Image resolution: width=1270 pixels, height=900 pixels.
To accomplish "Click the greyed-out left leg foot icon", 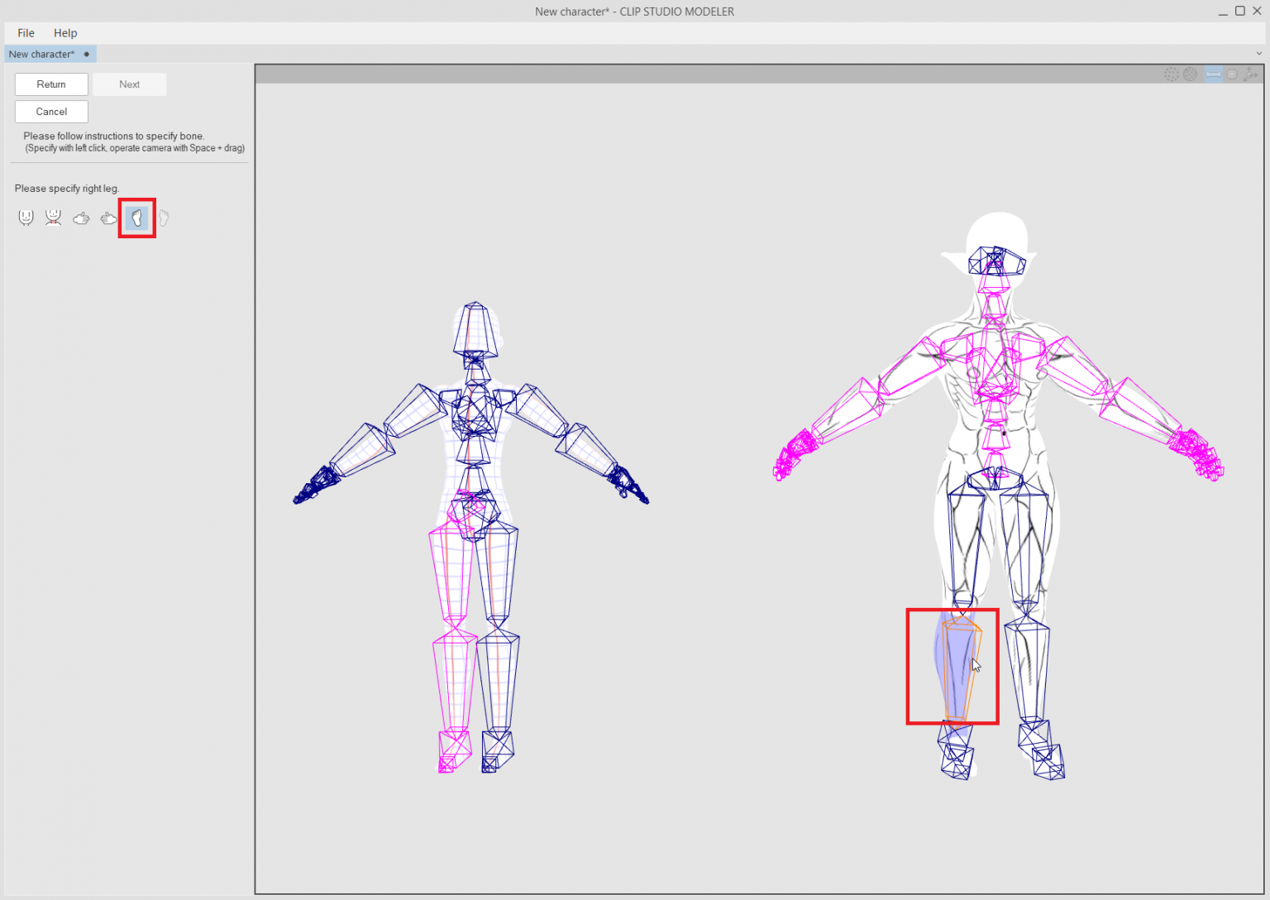I will pyautogui.click(x=164, y=218).
